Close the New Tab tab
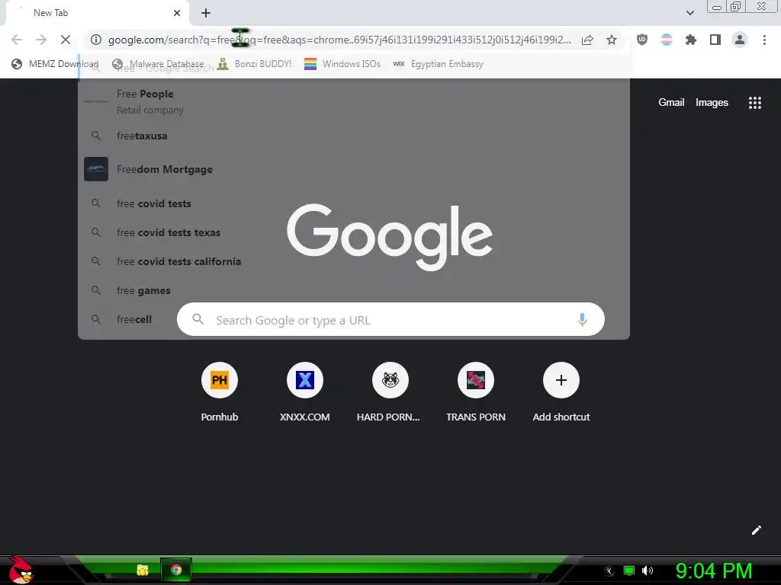 [177, 13]
